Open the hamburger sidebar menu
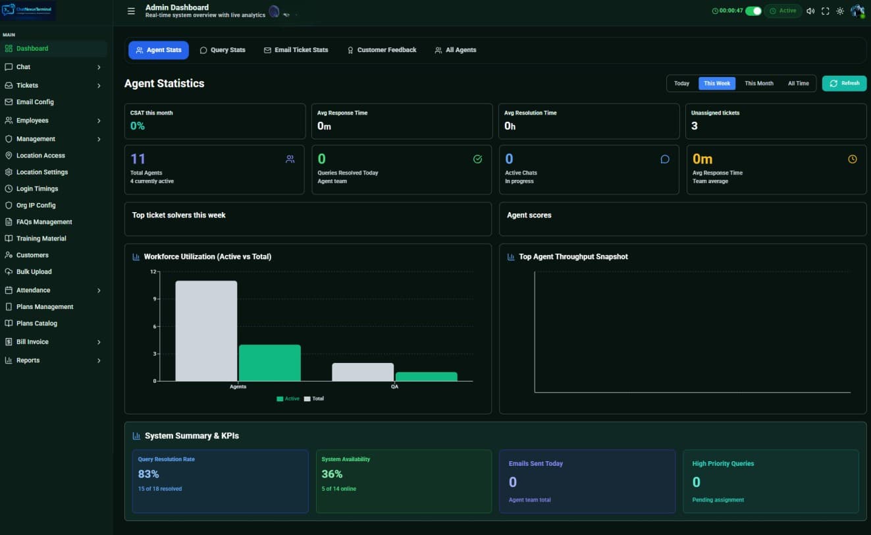The width and height of the screenshot is (871, 535). 131,11
